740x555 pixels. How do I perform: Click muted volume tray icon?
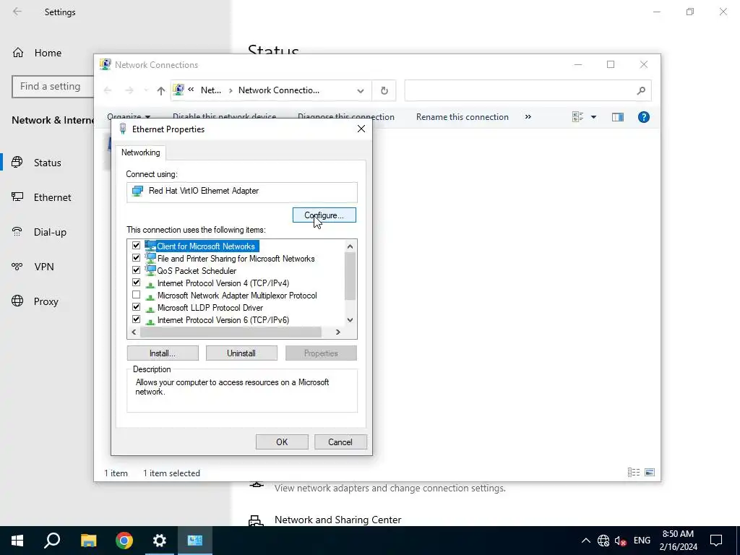pos(621,541)
